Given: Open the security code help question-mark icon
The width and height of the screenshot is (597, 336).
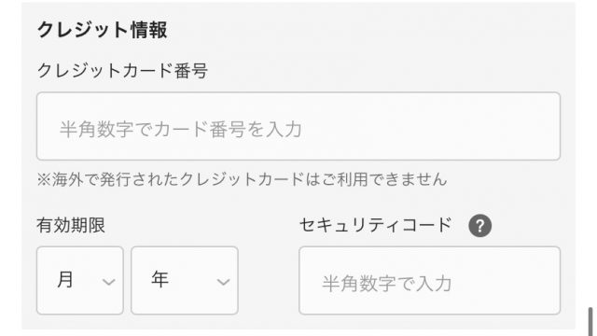Looking at the screenshot, I should [479, 226].
